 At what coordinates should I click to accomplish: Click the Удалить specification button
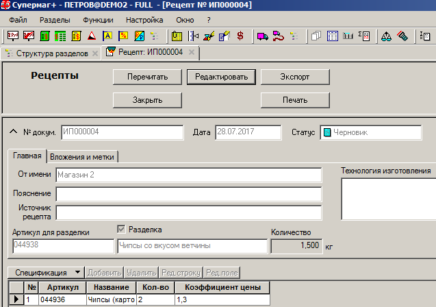point(141,273)
